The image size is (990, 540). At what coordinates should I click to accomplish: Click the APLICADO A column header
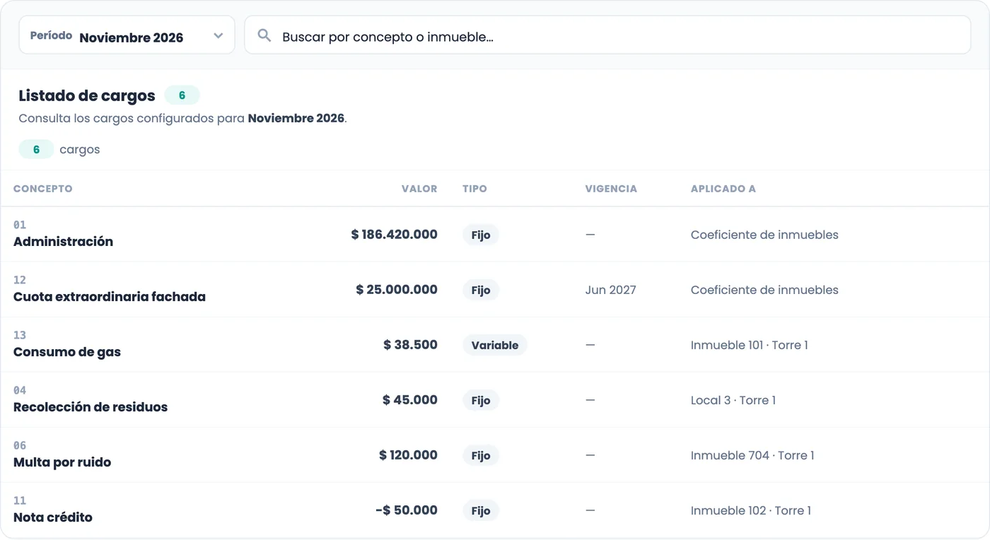(723, 189)
